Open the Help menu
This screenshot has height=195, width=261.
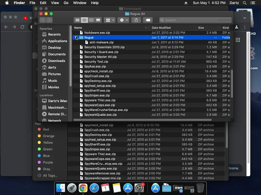click(95, 3)
